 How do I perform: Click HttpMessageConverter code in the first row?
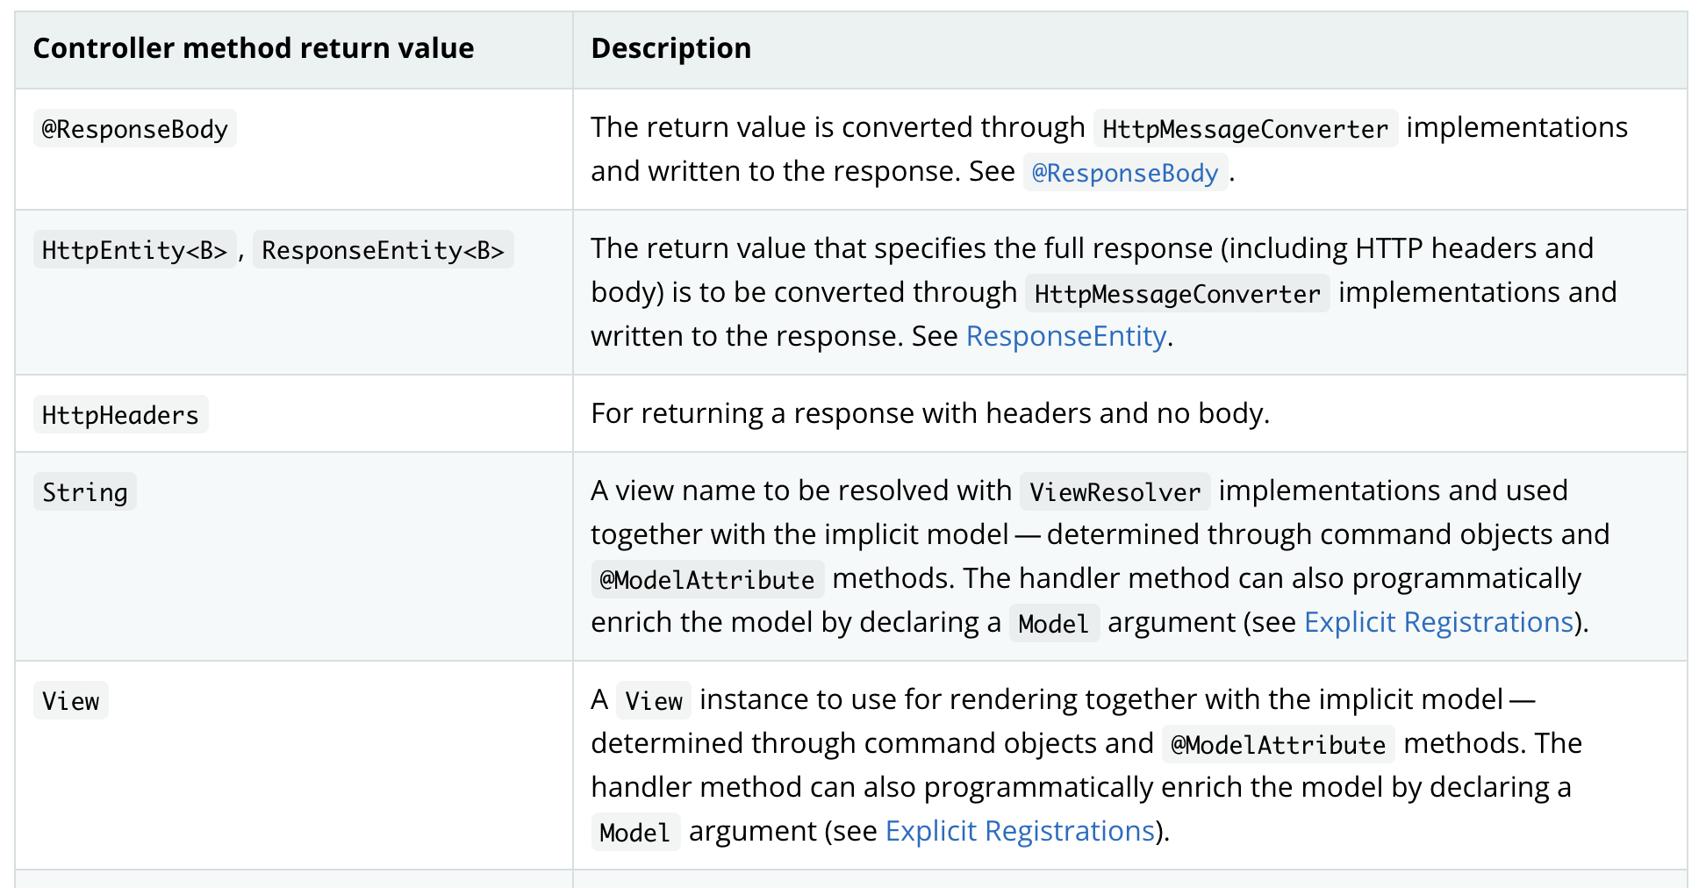point(1246,129)
